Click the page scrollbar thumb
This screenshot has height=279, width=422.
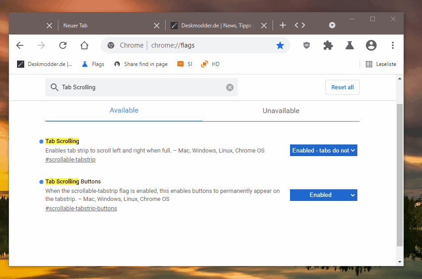[x=400, y=174]
